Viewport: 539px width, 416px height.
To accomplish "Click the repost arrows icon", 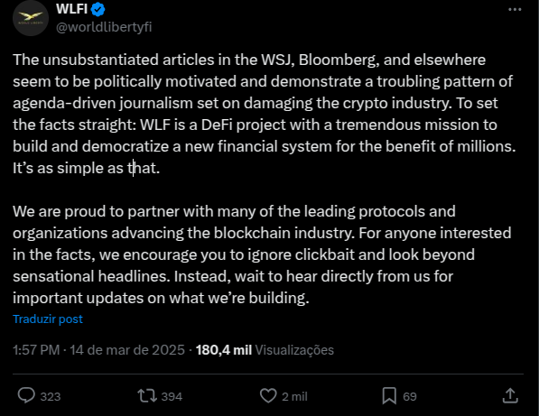I will coord(147,396).
